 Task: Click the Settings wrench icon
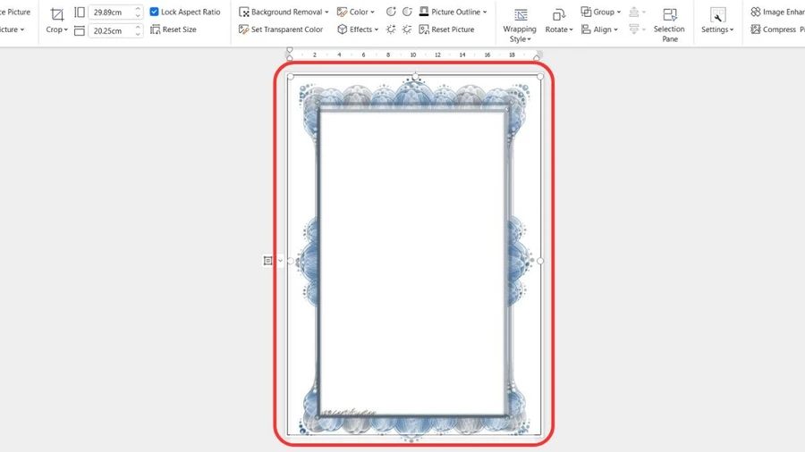pos(717,14)
